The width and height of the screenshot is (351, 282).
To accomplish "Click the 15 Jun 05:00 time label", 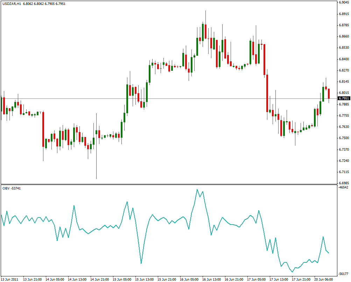I will coord(122,279).
